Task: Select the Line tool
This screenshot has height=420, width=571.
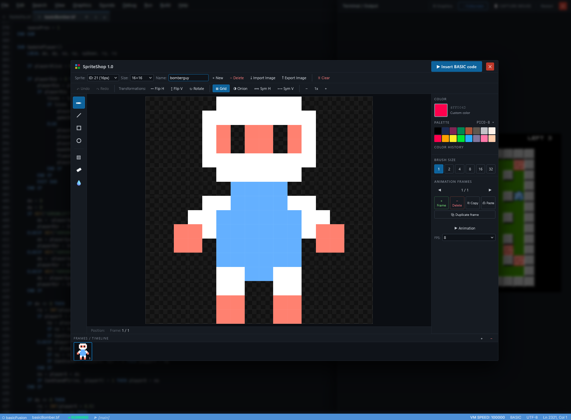Action: click(x=79, y=115)
